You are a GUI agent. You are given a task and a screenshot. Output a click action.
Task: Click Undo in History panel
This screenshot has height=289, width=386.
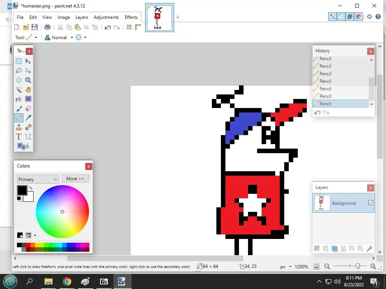click(317, 113)
